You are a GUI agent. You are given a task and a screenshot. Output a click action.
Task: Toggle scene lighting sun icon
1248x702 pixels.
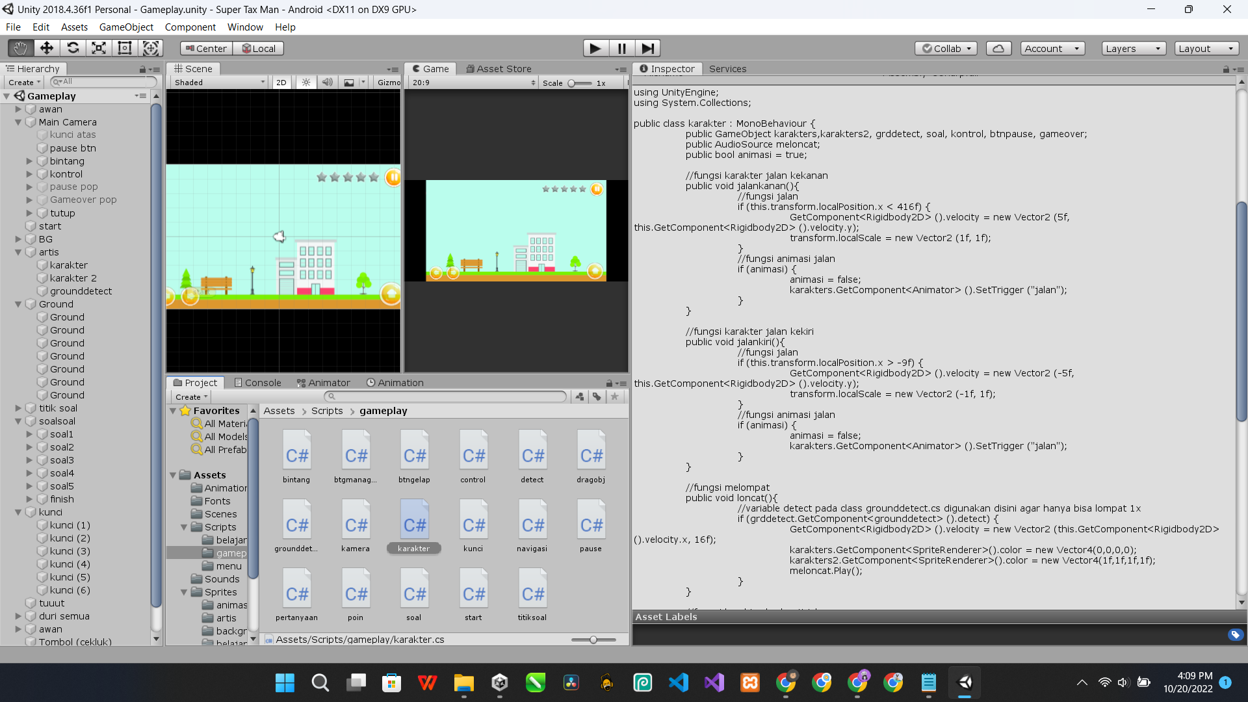pos(306,83)
